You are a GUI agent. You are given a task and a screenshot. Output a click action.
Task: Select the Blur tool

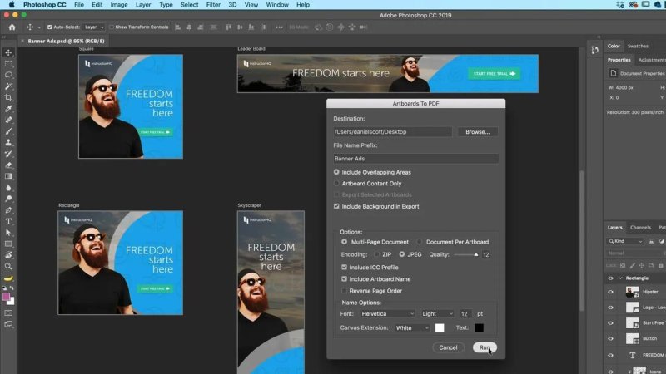8,188
